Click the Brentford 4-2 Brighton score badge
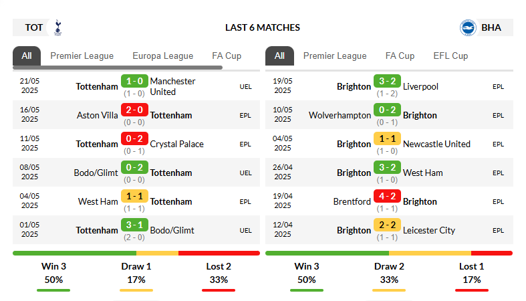 387,196
